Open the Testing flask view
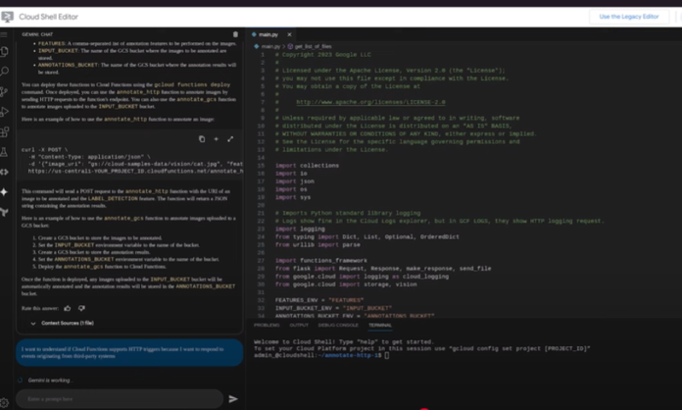This screenshot has width=682, height=410. coord(4,152)
